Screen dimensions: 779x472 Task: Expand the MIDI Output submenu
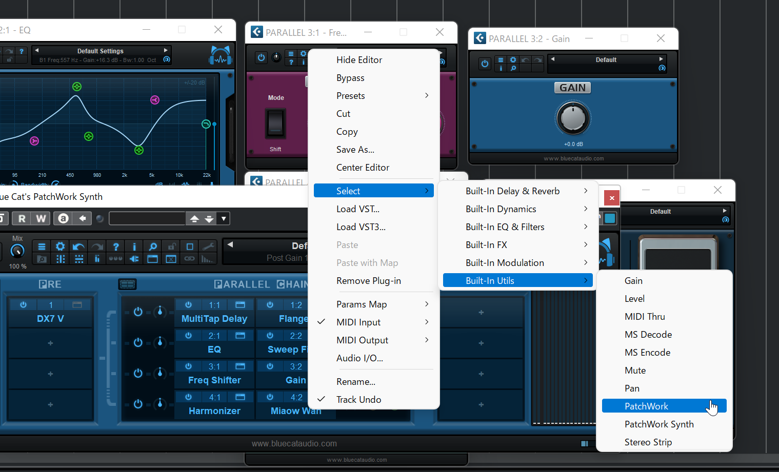coord(374,340)
